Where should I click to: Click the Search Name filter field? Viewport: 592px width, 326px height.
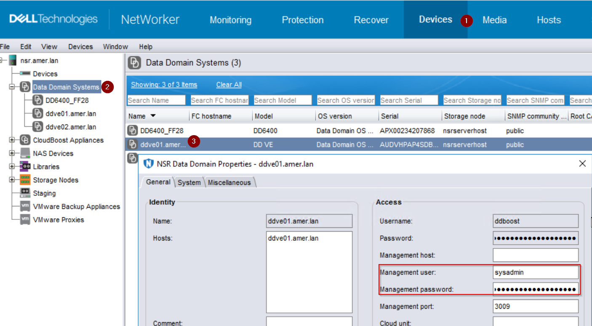pos(156,100)
